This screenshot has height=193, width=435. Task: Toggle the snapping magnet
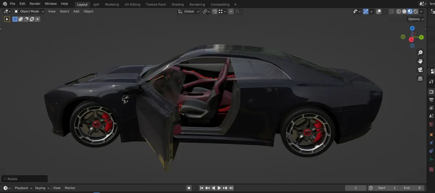click(x=215, y=11)
